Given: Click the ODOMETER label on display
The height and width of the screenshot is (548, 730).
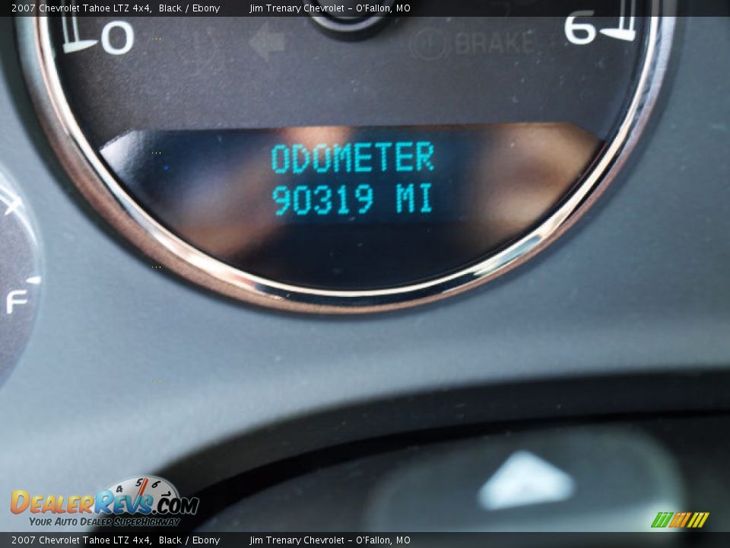Looking at the screenshot, I should click(352, 158).
